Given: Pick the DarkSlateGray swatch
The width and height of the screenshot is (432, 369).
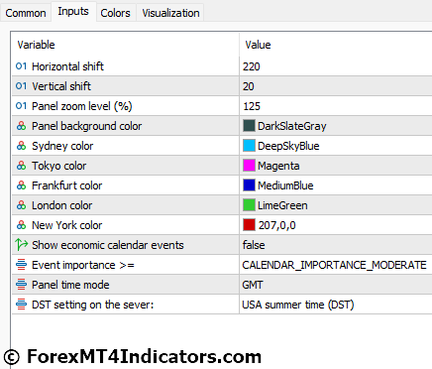Looking at the screenshot, I should (249, 126).
